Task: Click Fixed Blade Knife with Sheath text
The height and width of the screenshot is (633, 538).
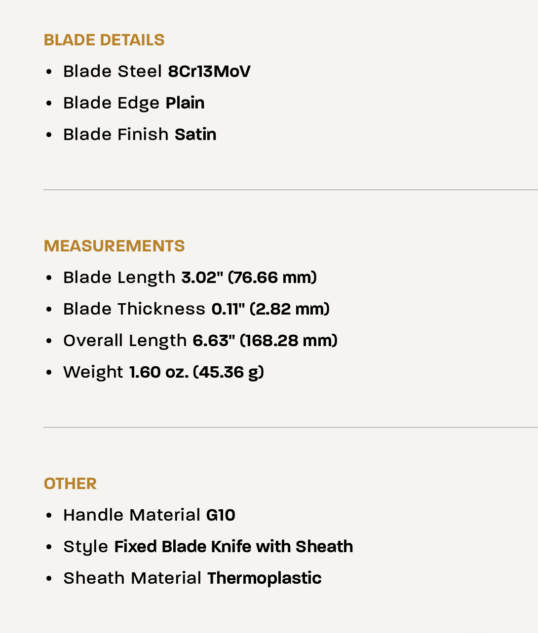Action: (233, 547)
